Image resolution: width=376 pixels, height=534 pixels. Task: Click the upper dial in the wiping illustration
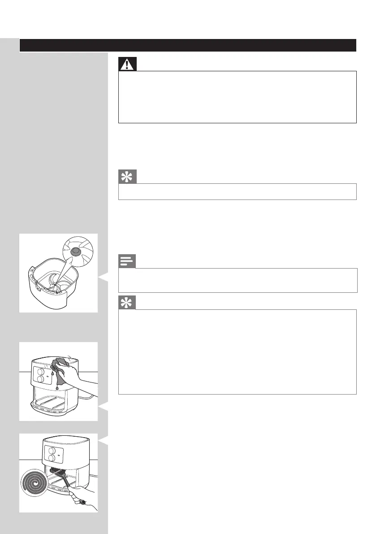[40, 372]
